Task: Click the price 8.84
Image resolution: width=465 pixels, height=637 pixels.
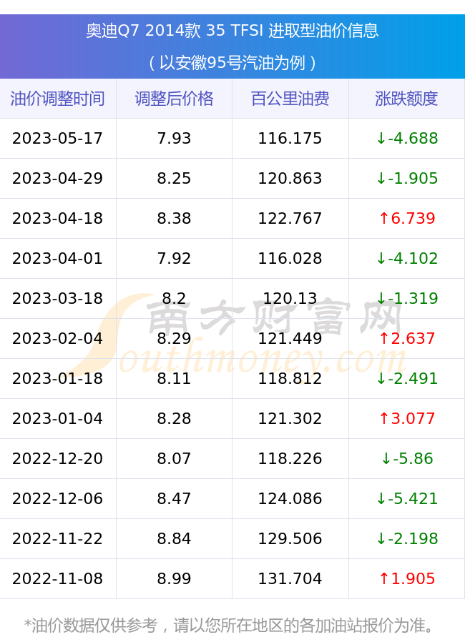Action: pos(174,538)
